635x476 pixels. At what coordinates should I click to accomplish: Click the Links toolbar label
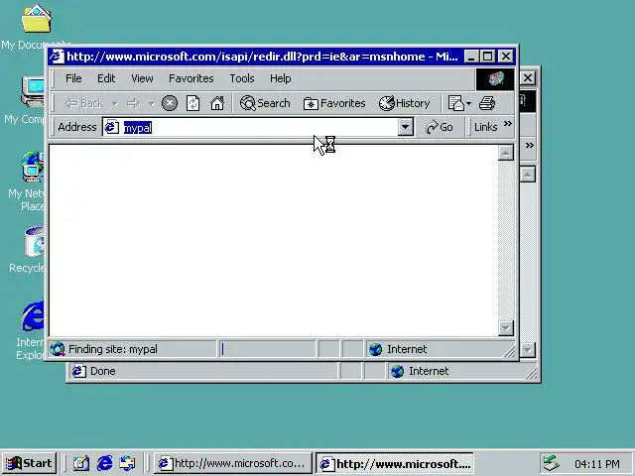(485, 127)
